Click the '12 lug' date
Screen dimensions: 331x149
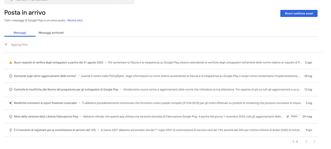tap(308, 89)
